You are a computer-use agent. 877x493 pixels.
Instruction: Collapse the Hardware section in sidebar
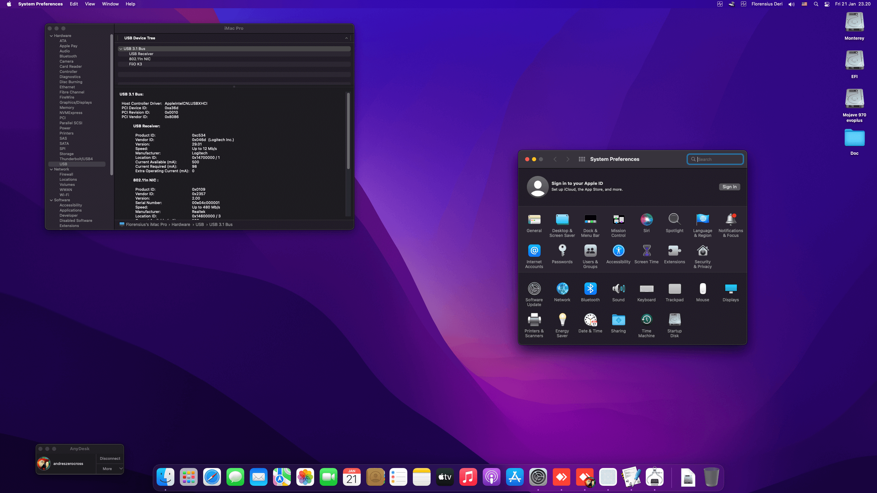[x=51, y=36]
